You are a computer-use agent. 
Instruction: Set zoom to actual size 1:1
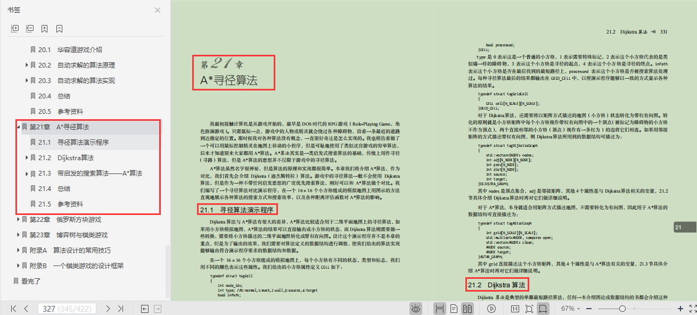pyautogui.click(x=515, y=308)
